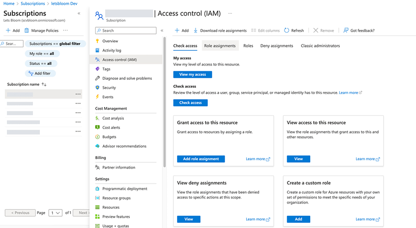Open more options beside Manage Policies
This screenshot has width=416, height=228.
(66, 30)
